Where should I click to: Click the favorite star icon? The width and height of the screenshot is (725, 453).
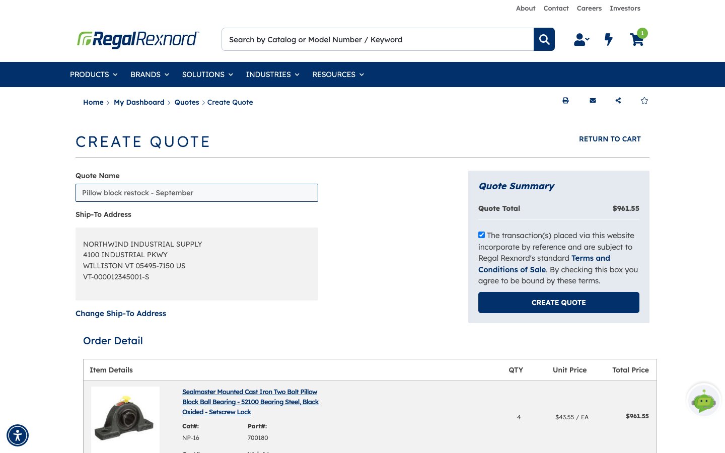click(644, 101)
